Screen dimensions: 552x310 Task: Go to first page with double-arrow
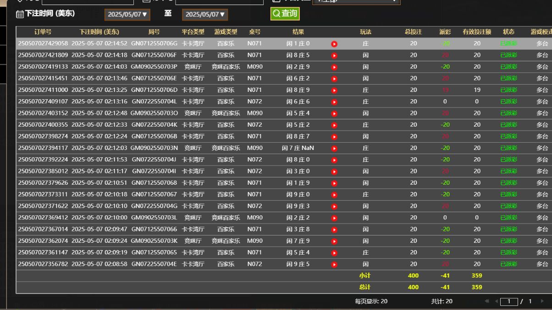(487, 301)
